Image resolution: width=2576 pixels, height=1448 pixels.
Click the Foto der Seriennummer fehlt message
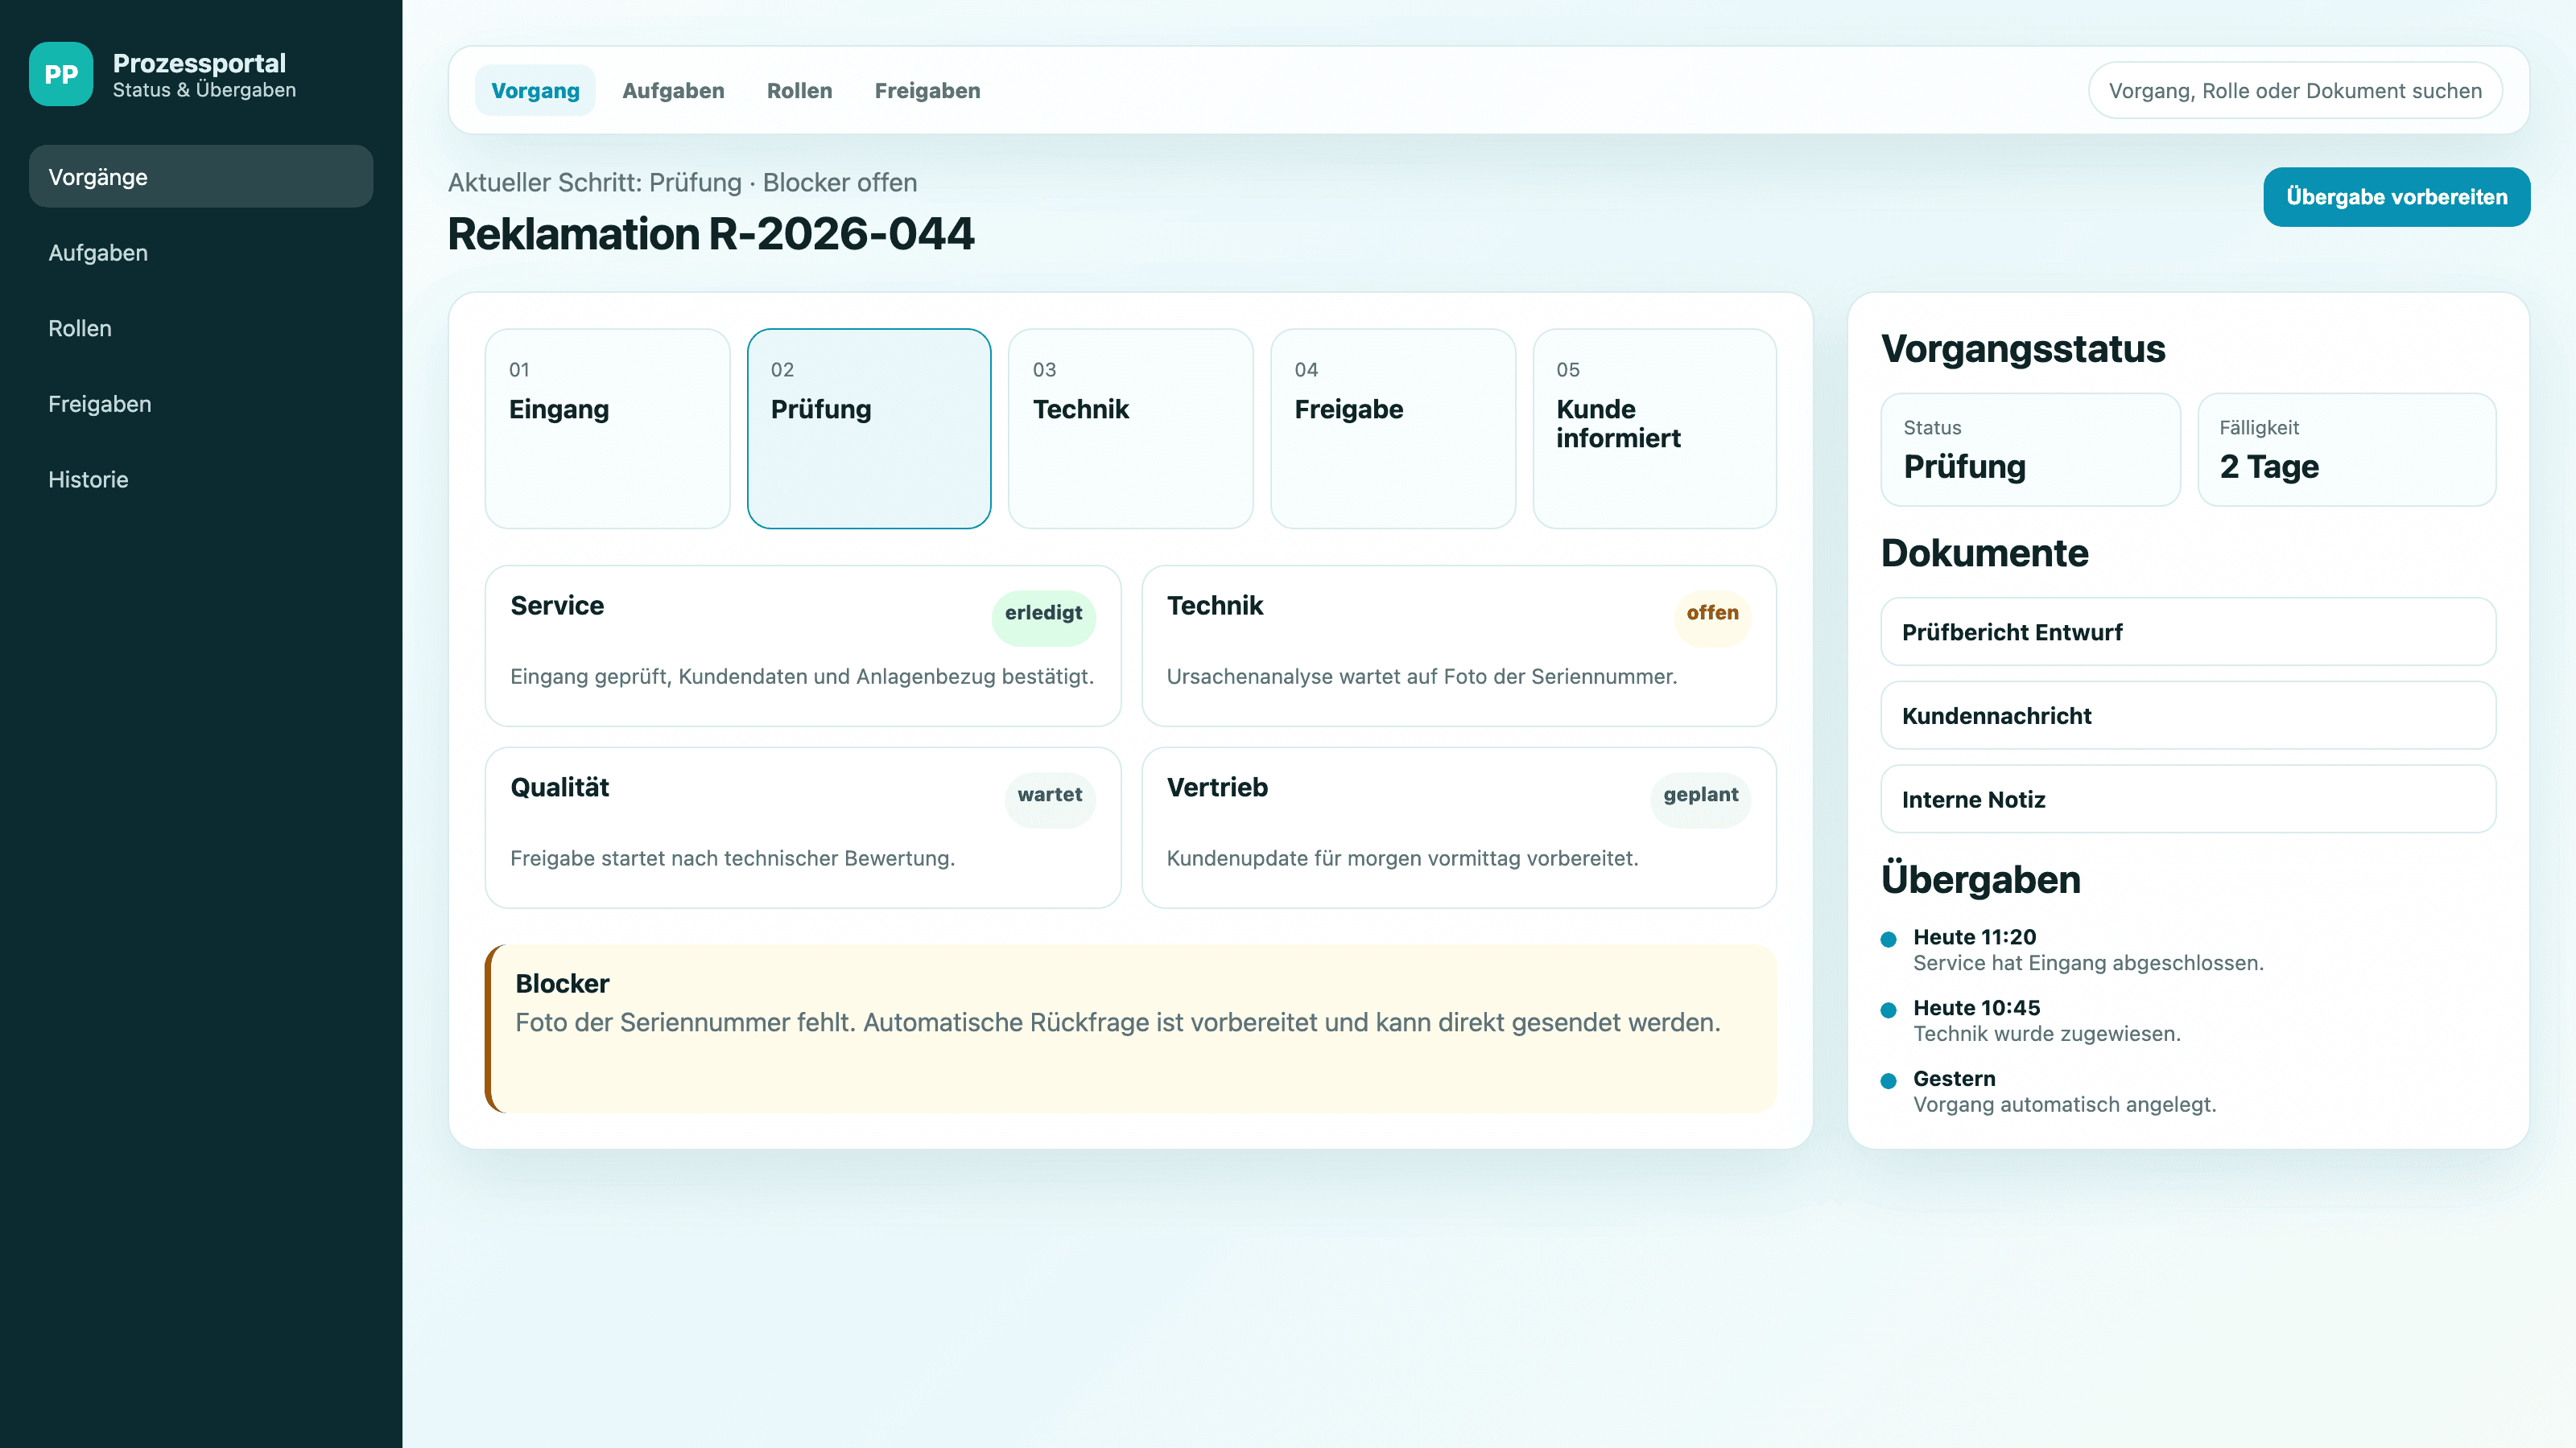coord(1117,1022)
